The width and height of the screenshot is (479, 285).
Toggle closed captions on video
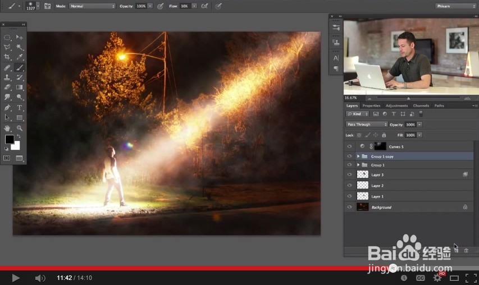[x=421, y=278]
